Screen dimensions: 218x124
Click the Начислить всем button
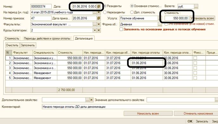[148, 114]
